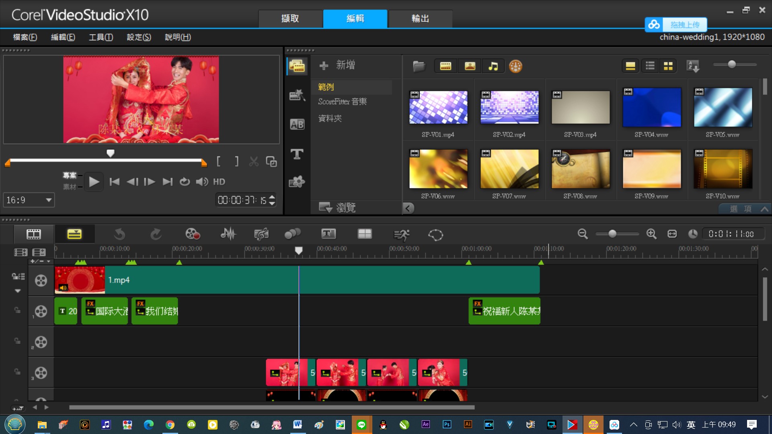Jump to the start of the project

click(x=115, y=182)
